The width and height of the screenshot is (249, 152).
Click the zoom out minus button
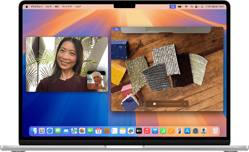(149, 104)
